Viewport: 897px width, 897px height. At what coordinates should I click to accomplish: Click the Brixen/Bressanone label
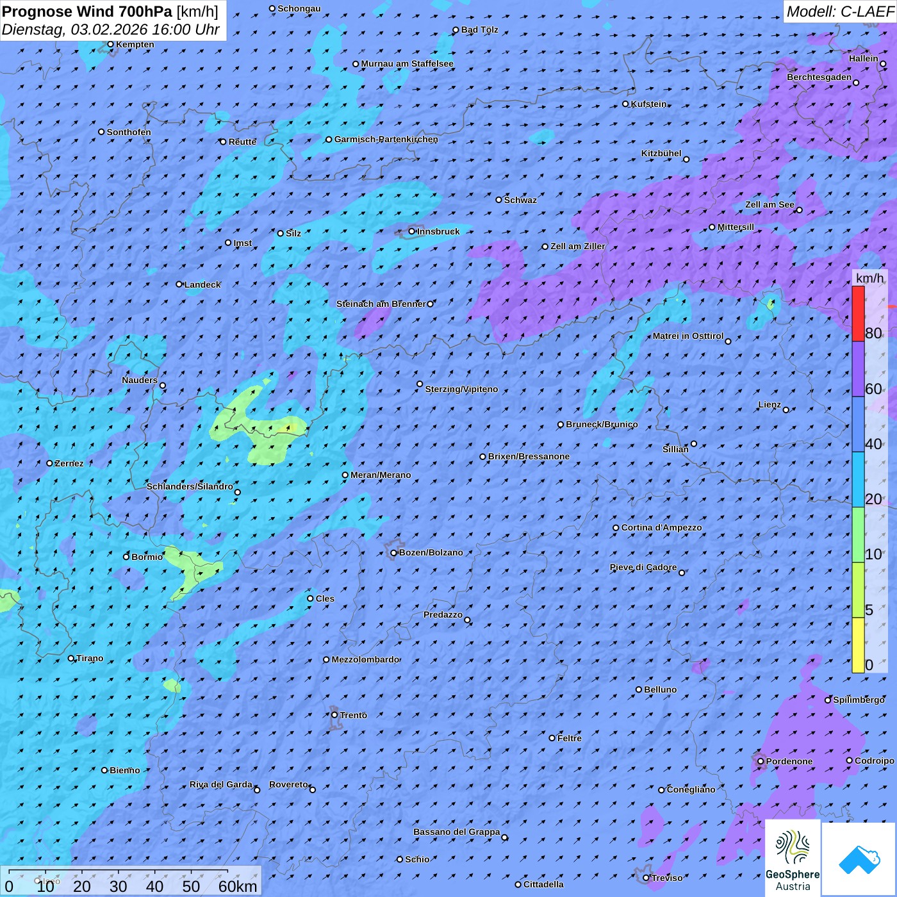[x=529, y=456]
